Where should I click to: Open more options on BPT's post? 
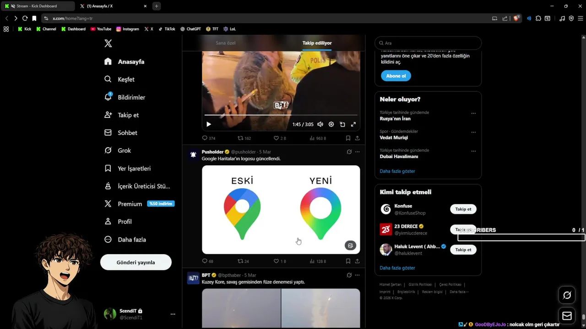click(358, 275)
